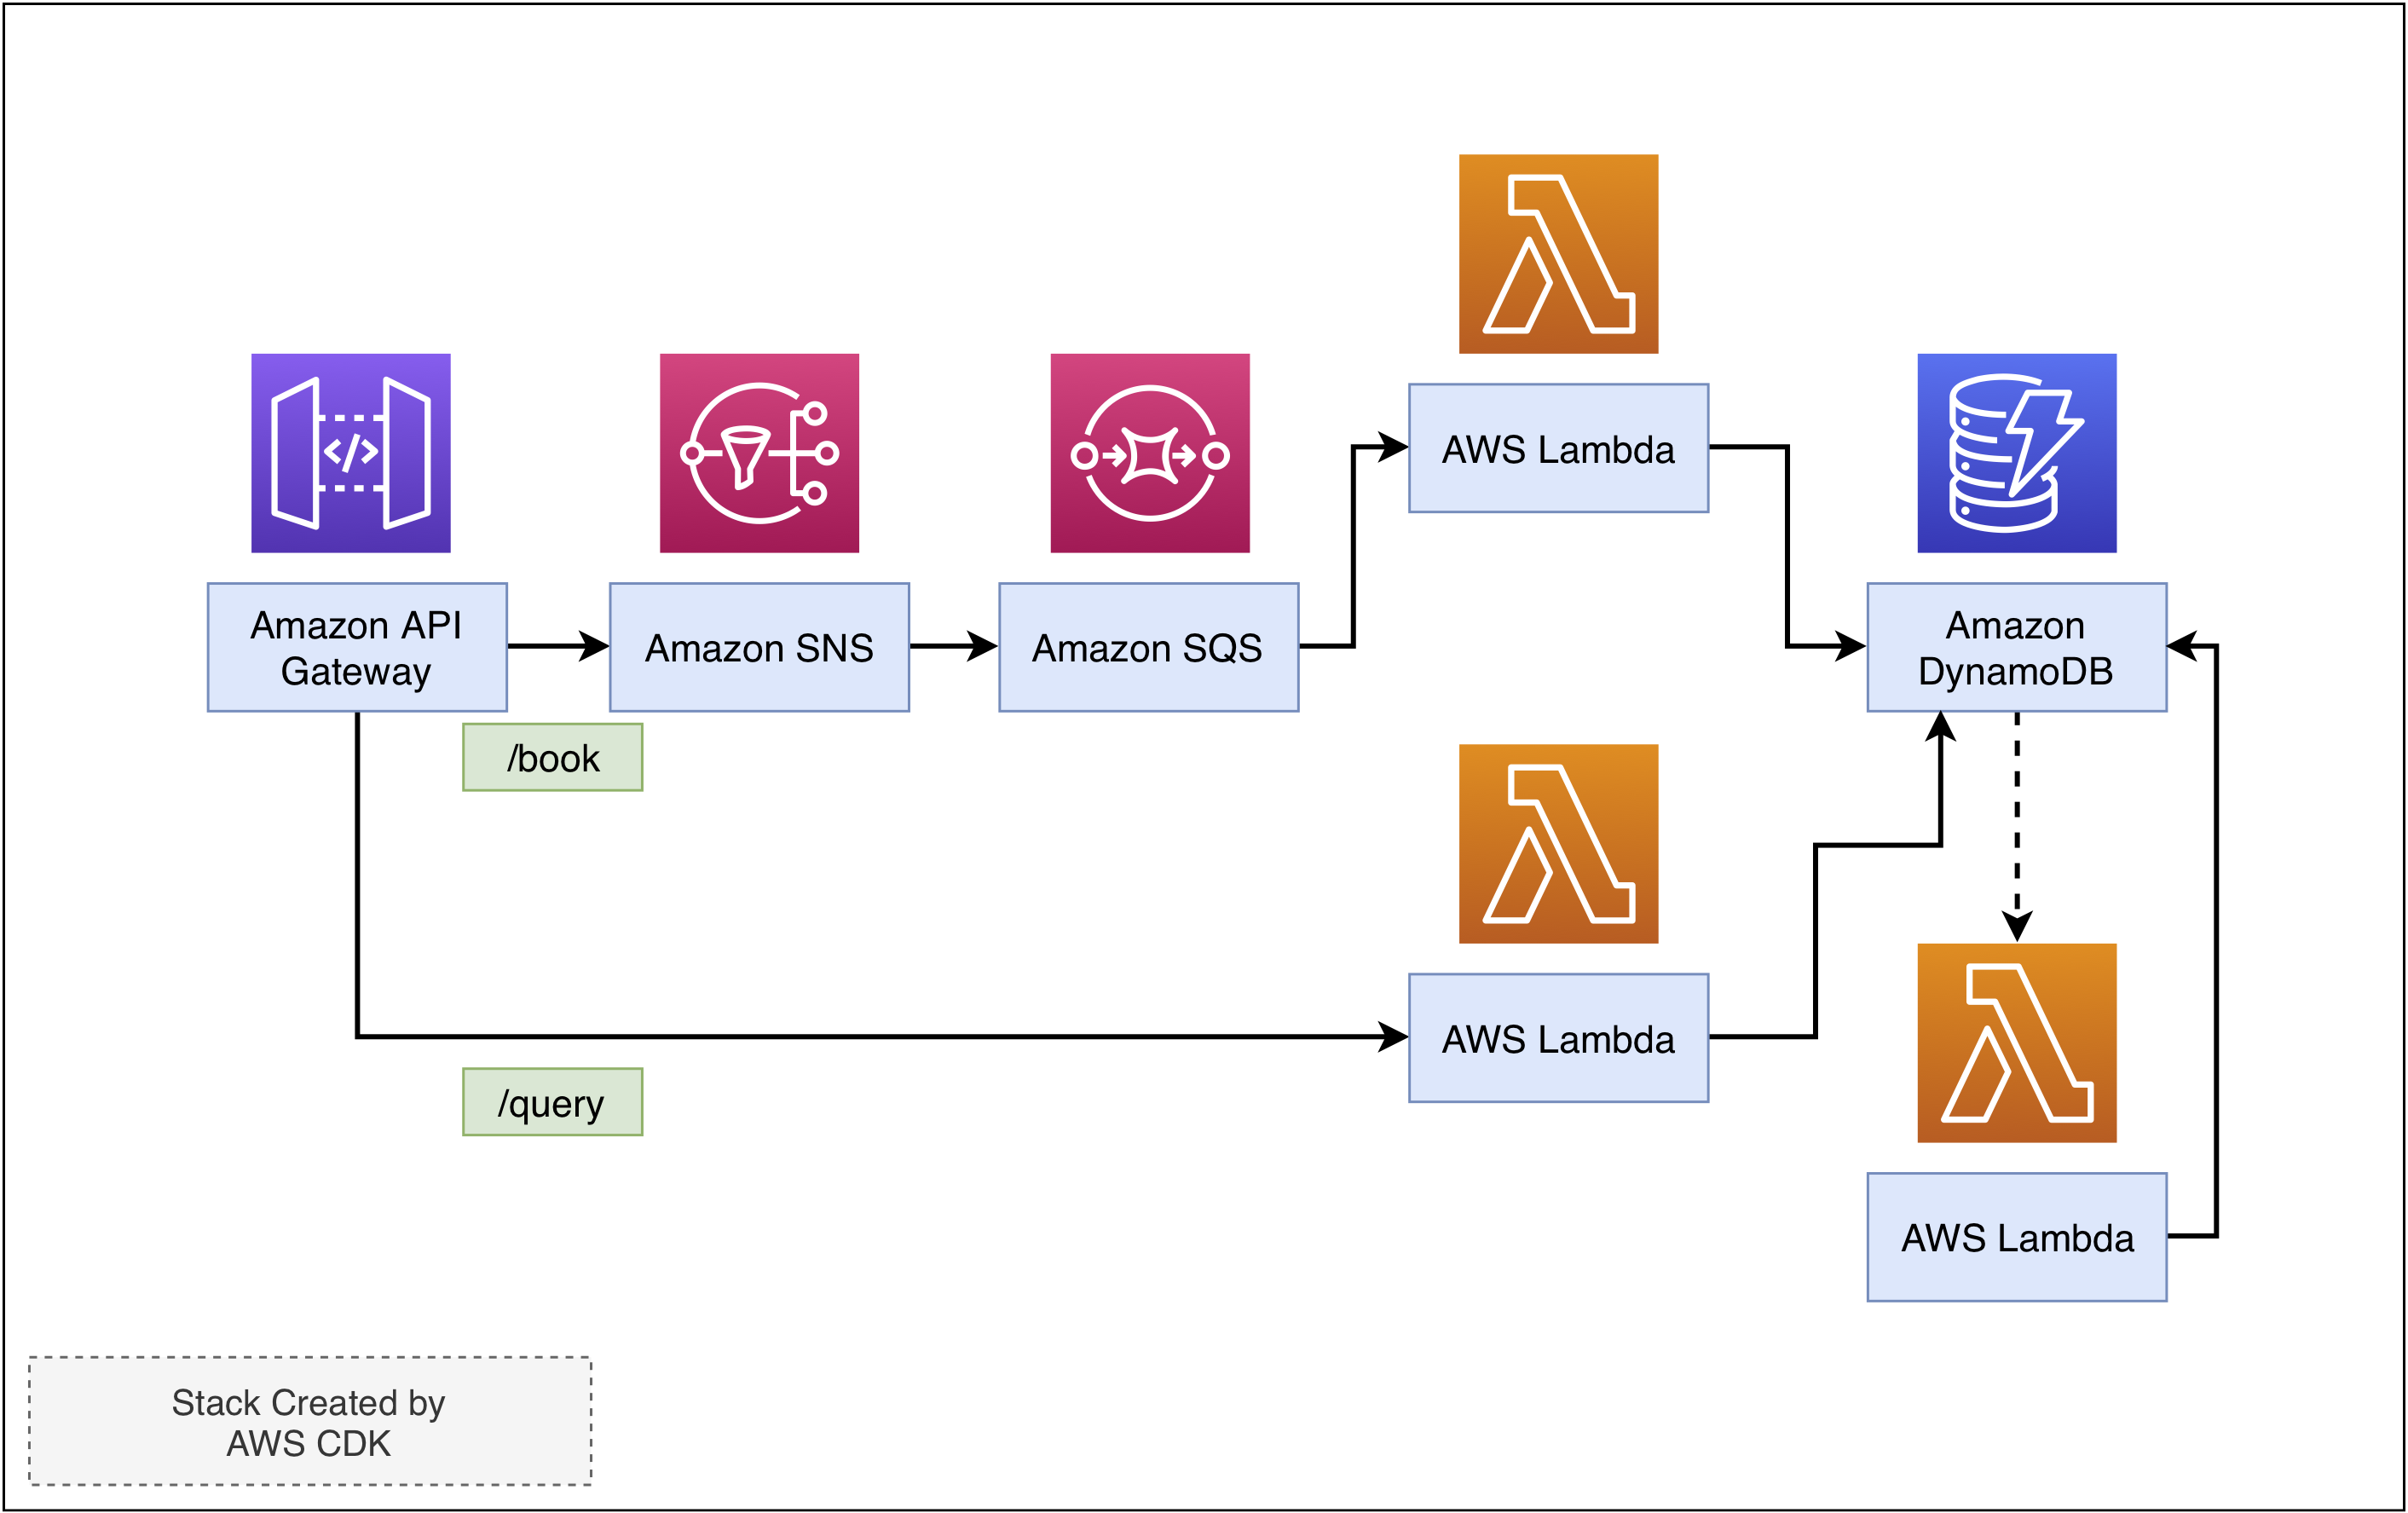Select the Amazon SQS queue icon

coord(1150,452)
